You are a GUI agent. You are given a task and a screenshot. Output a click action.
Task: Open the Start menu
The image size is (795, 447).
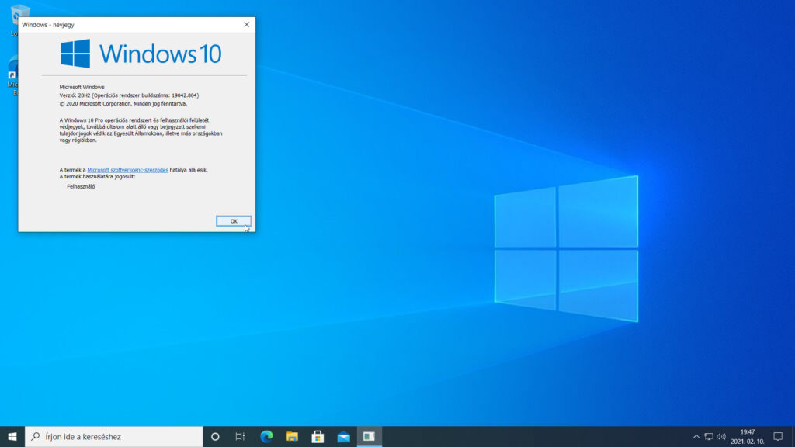coord(12,436)
